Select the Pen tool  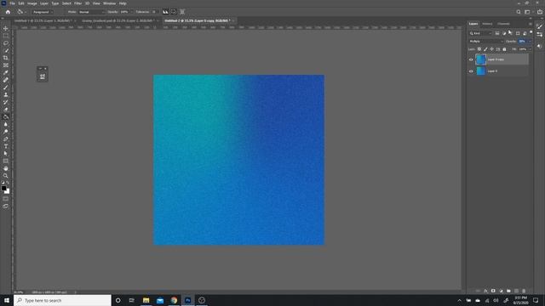6,139
